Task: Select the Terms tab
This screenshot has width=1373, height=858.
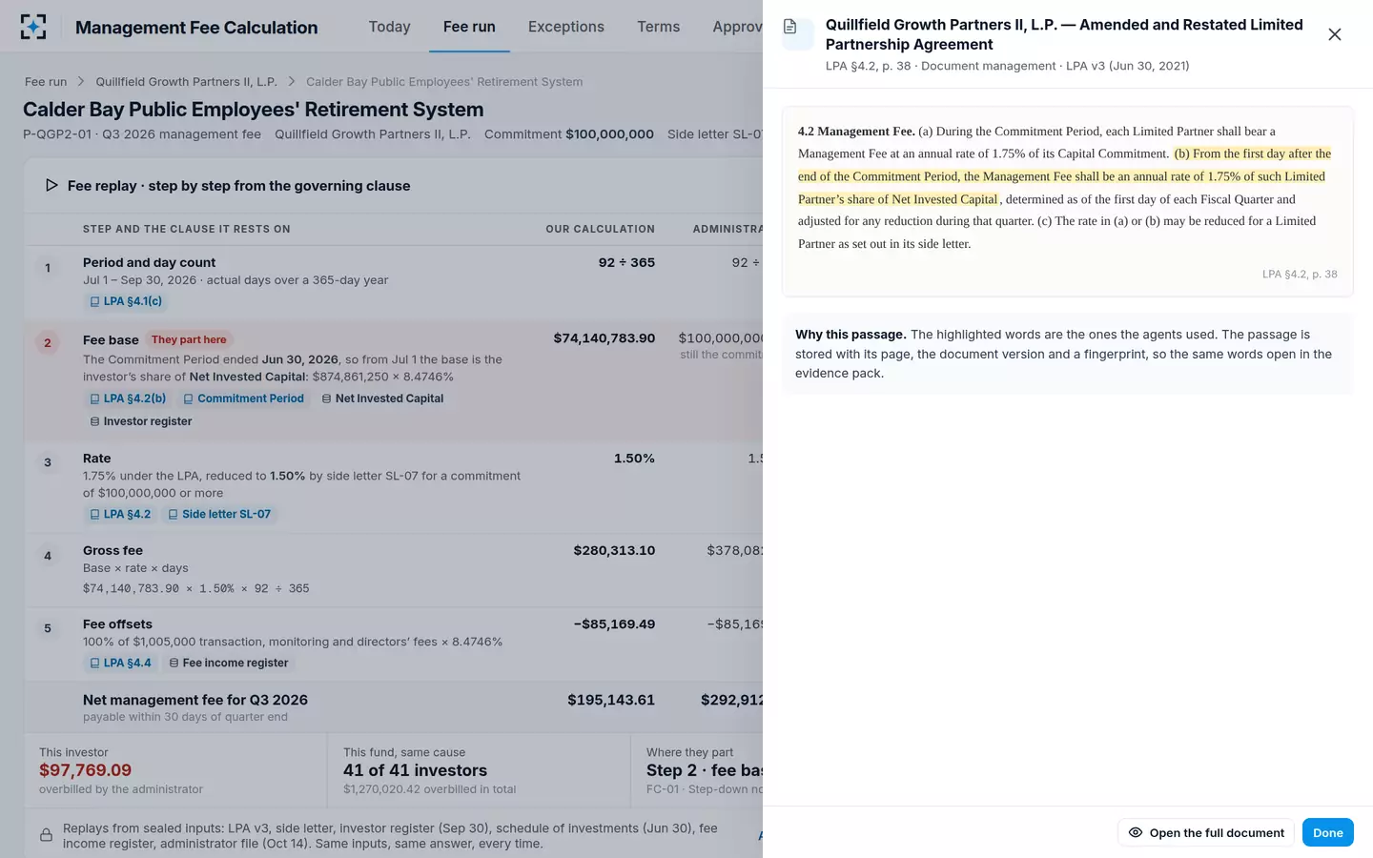Action: (659, 27)
